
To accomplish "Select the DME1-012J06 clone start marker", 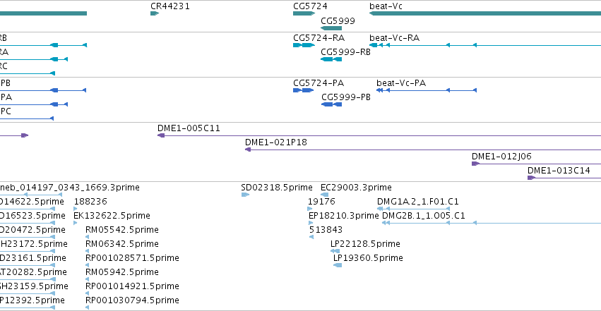I will tap(476, 164).
